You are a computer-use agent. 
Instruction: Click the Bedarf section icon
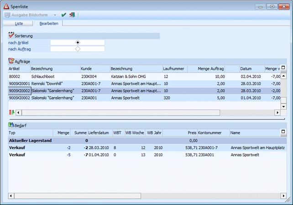tap(11, 125)
